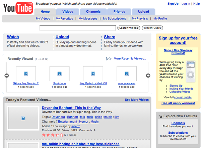Click the celtic tag link
The height and width of the screenshot is (148, 201).
click(x=98, y=117)
